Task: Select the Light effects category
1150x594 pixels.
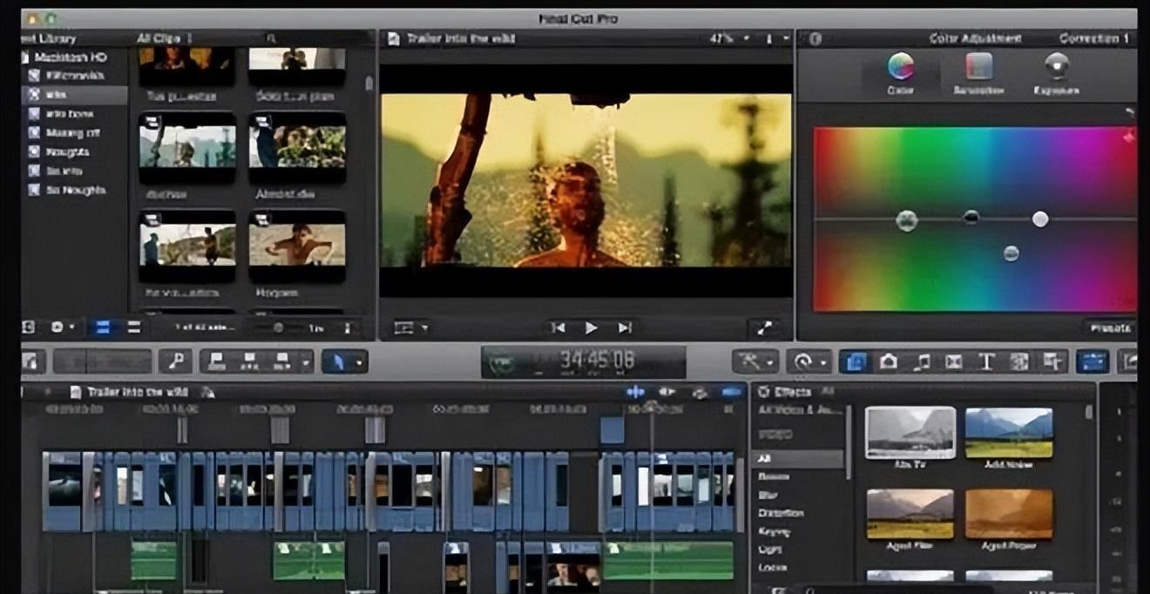Action: pyautogui.click(x=769, y=550)
